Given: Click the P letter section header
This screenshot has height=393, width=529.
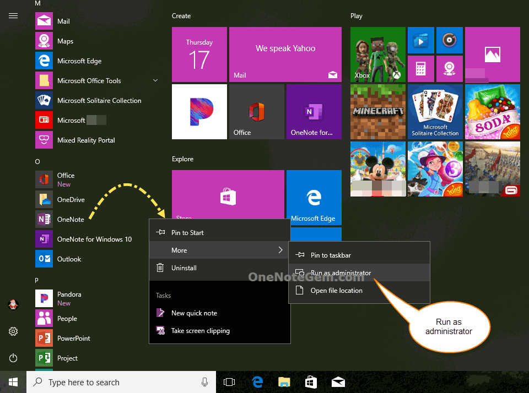Looking at the screenshot, I should 36,280.
